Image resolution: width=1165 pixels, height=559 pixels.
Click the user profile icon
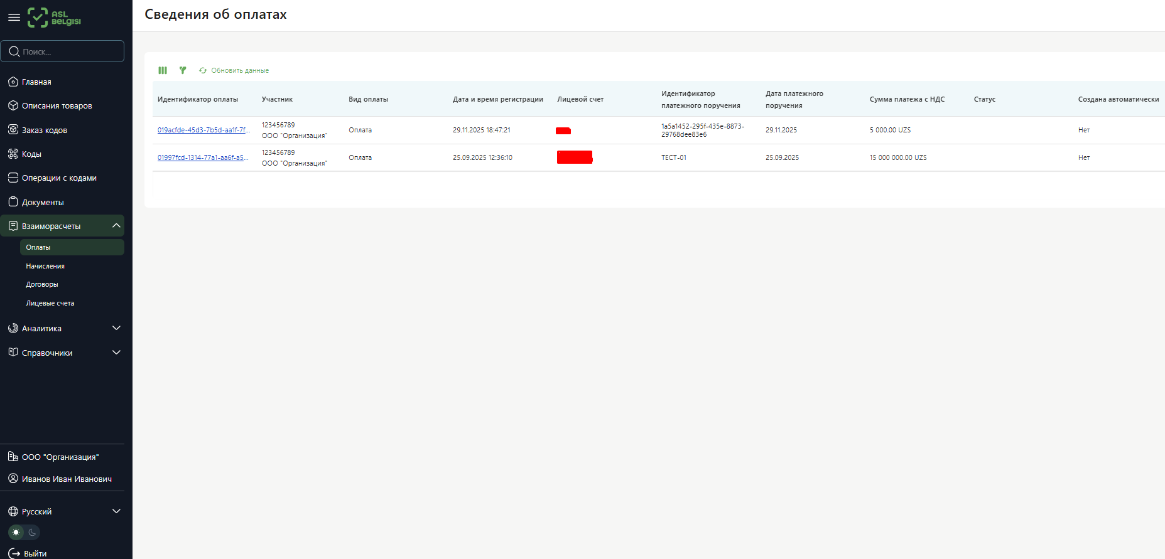pyautogui.click(x=13, y=479)
